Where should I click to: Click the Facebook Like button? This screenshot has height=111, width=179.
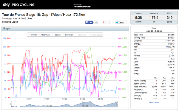[89, 22]
